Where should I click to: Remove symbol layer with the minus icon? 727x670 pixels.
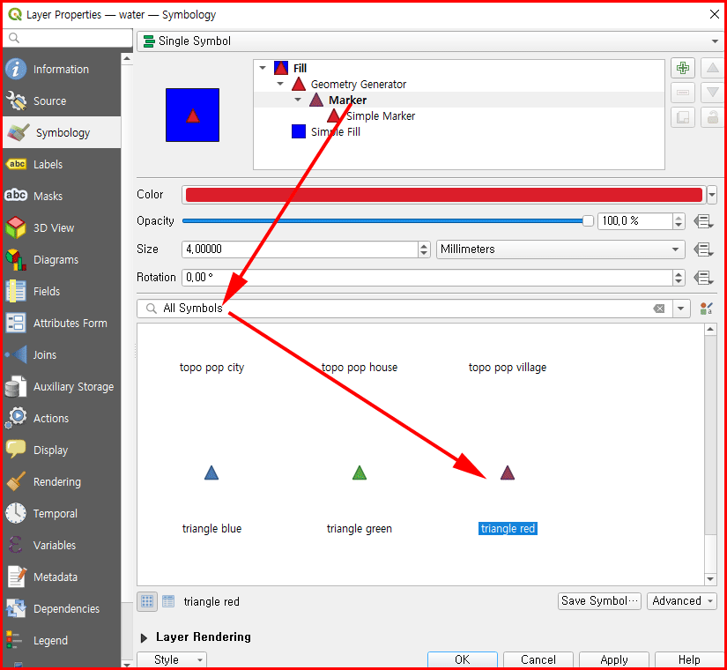click(682, 93)
